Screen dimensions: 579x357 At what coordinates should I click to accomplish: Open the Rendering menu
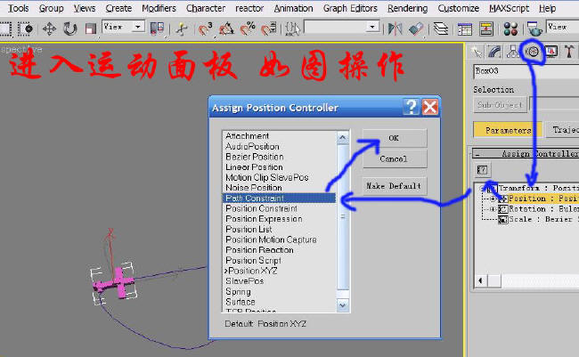point(407,8)
